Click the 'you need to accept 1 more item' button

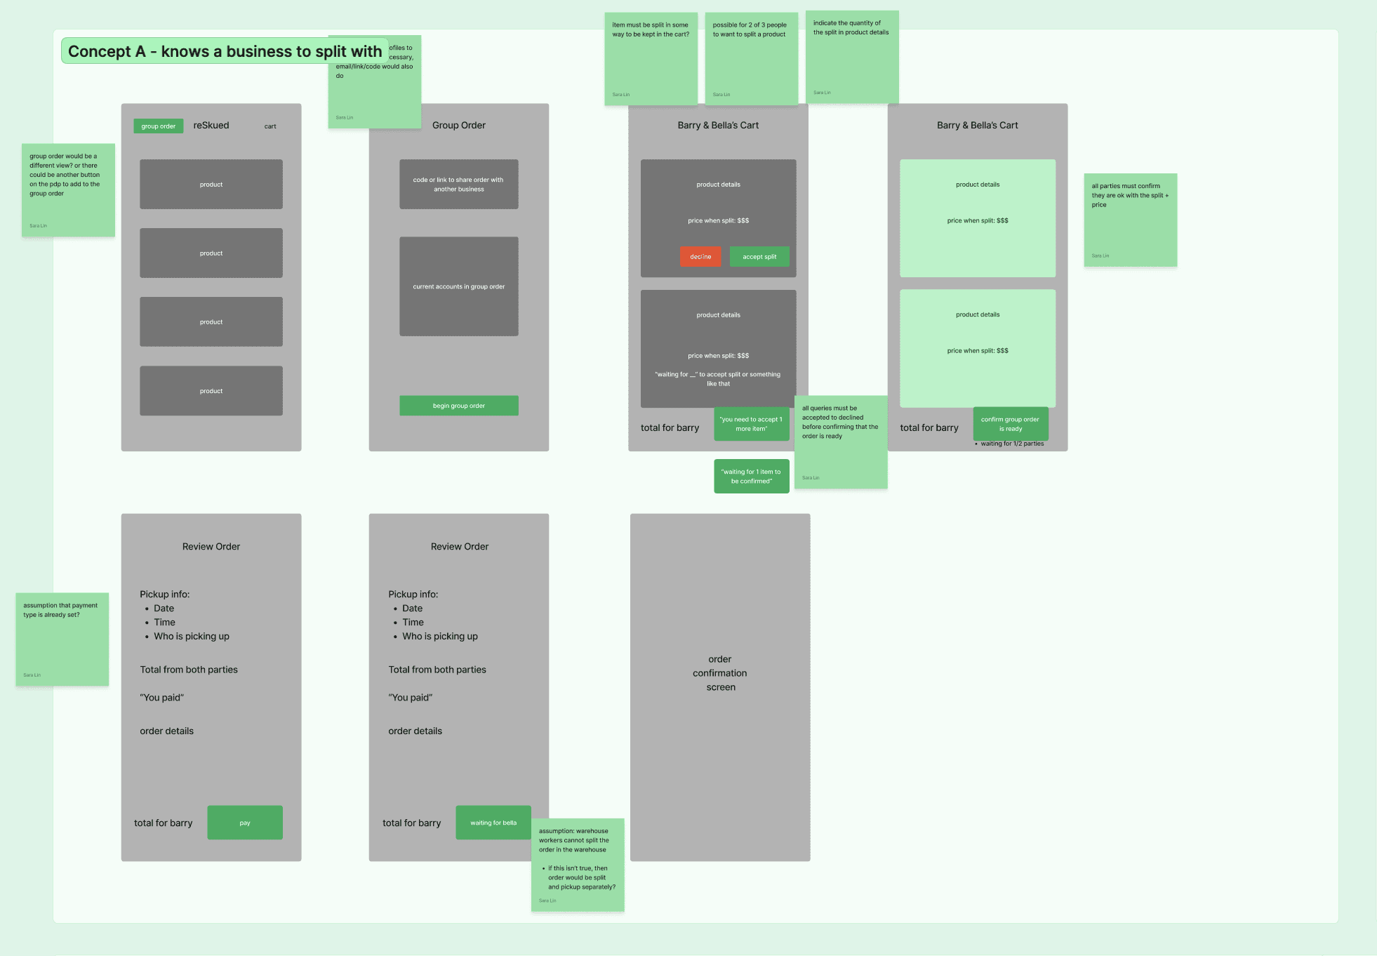coord(751,424)
